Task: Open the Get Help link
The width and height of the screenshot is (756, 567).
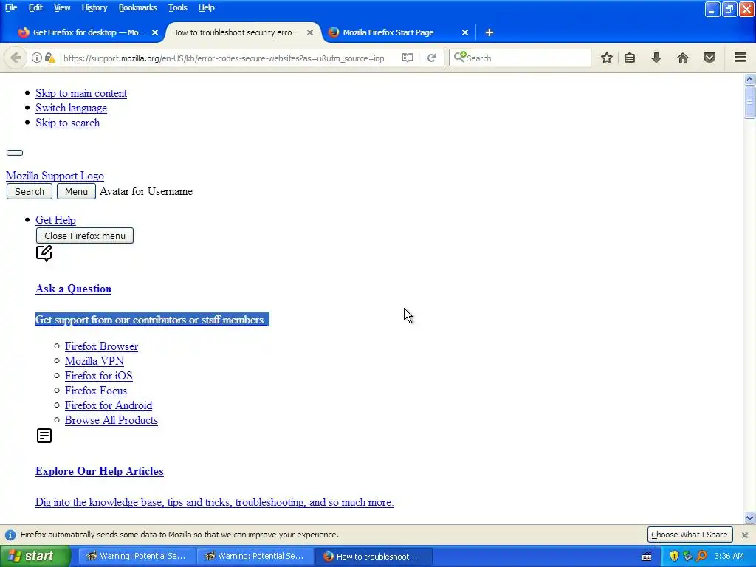Action: (55, 220)
